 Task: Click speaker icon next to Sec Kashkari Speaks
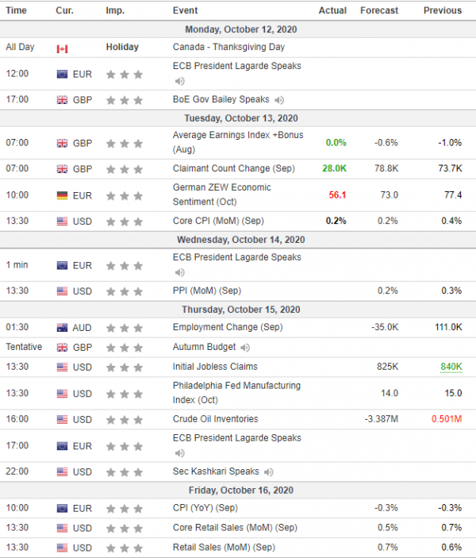pyautogui.click(x=269, y=472)
